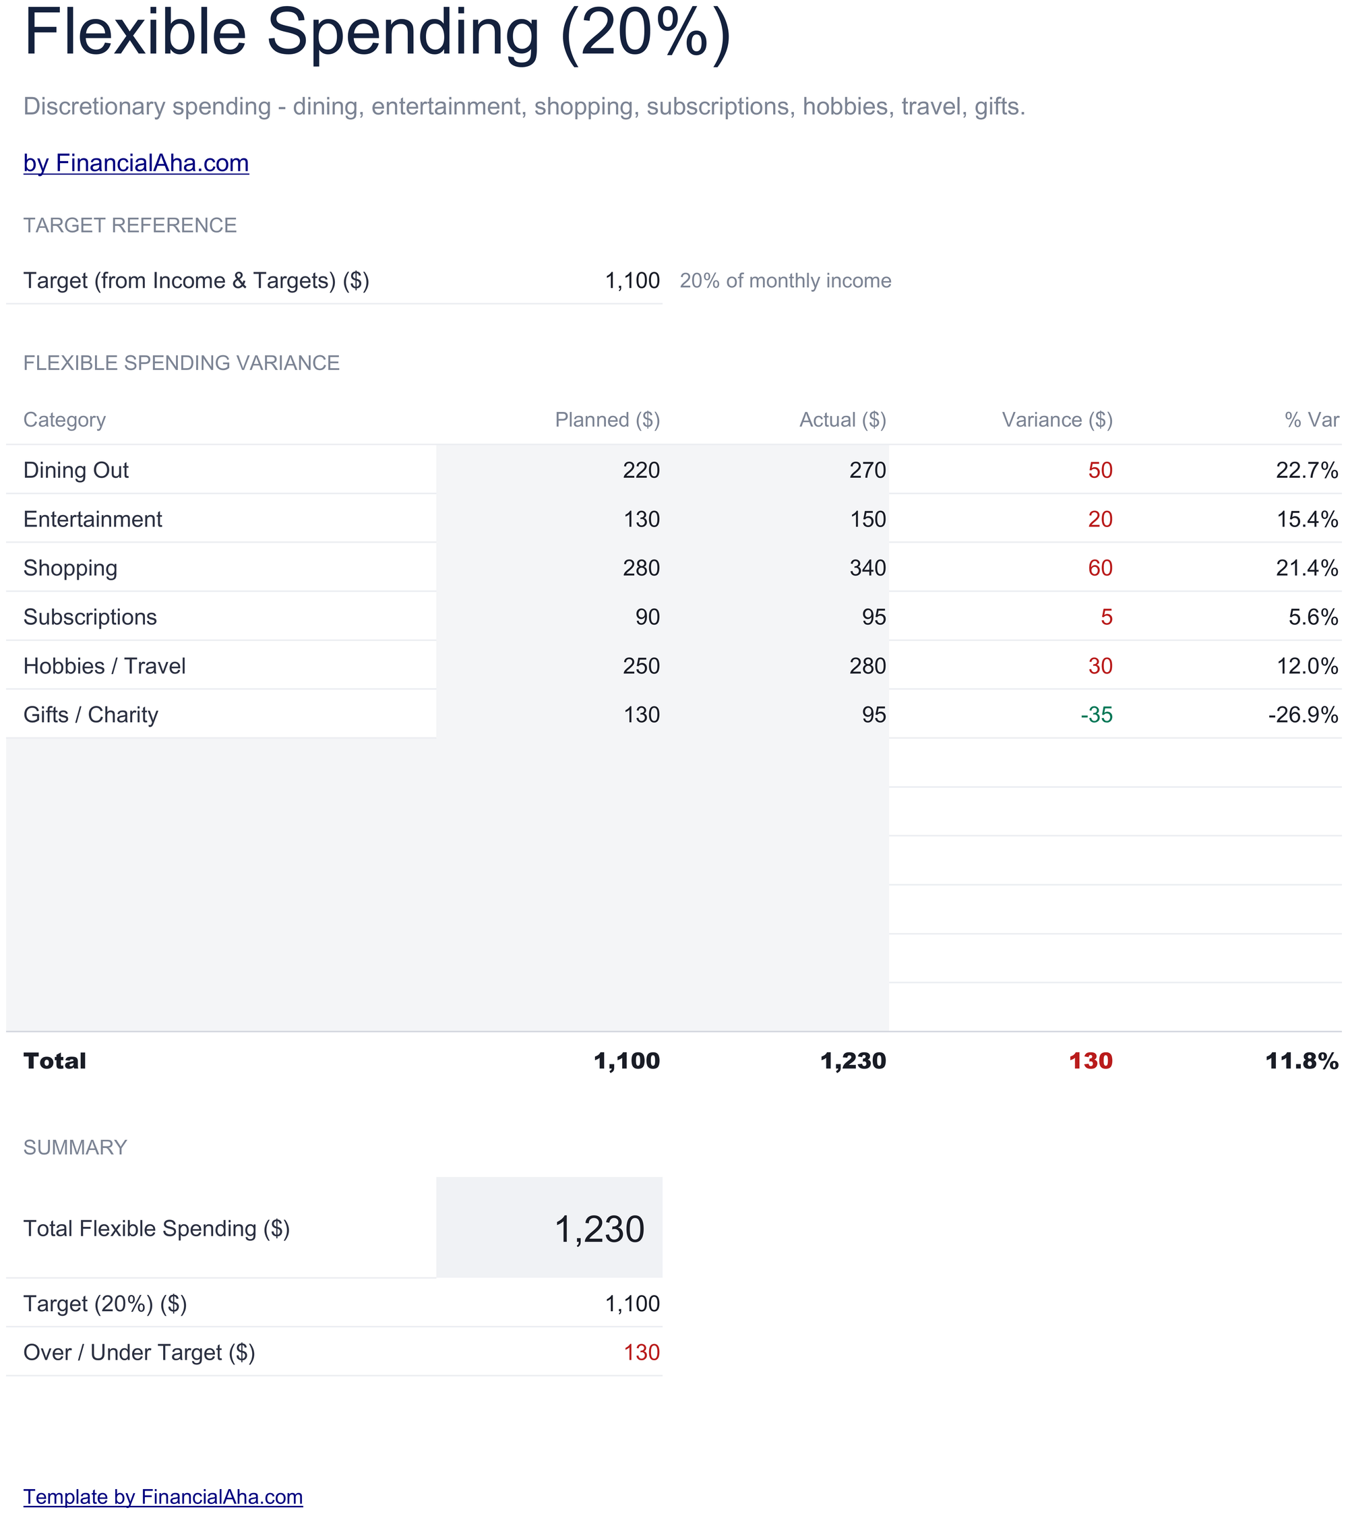Click the Entertainment planned cell 130
1348x1514 pixels.
(x=641, y=519)
